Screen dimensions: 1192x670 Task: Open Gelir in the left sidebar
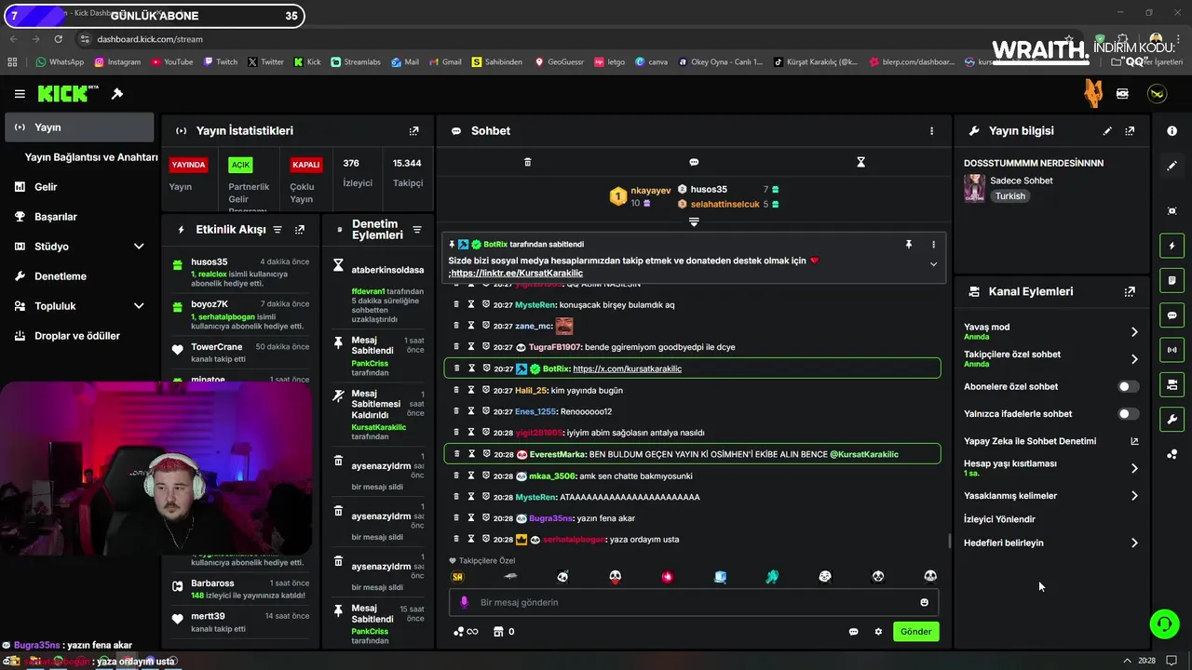click(x=46, y=187)
